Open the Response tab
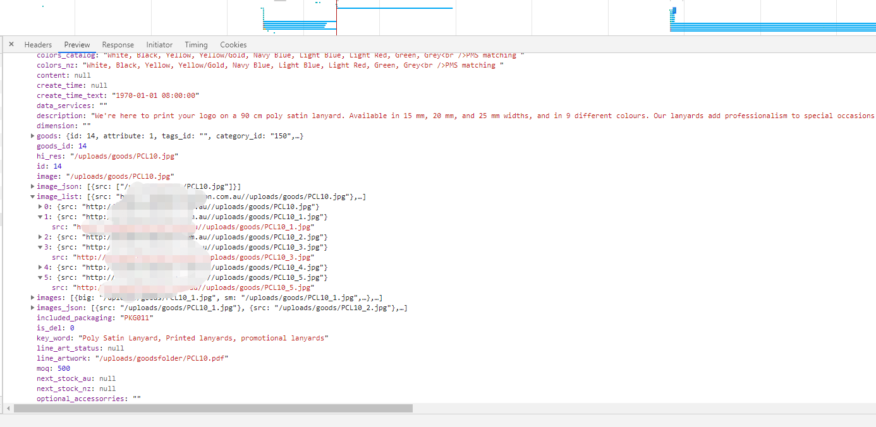The width and height of the screenshot is (876, 427). [118, 44]
